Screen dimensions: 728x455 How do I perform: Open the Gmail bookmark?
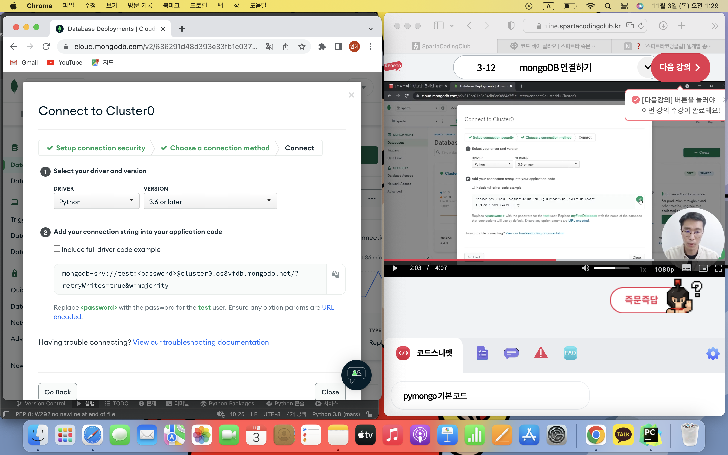(24, 63)
